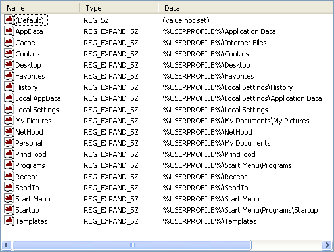Select the (Default) value name
Screen dimensions: 334x252
tap(30, 20)
